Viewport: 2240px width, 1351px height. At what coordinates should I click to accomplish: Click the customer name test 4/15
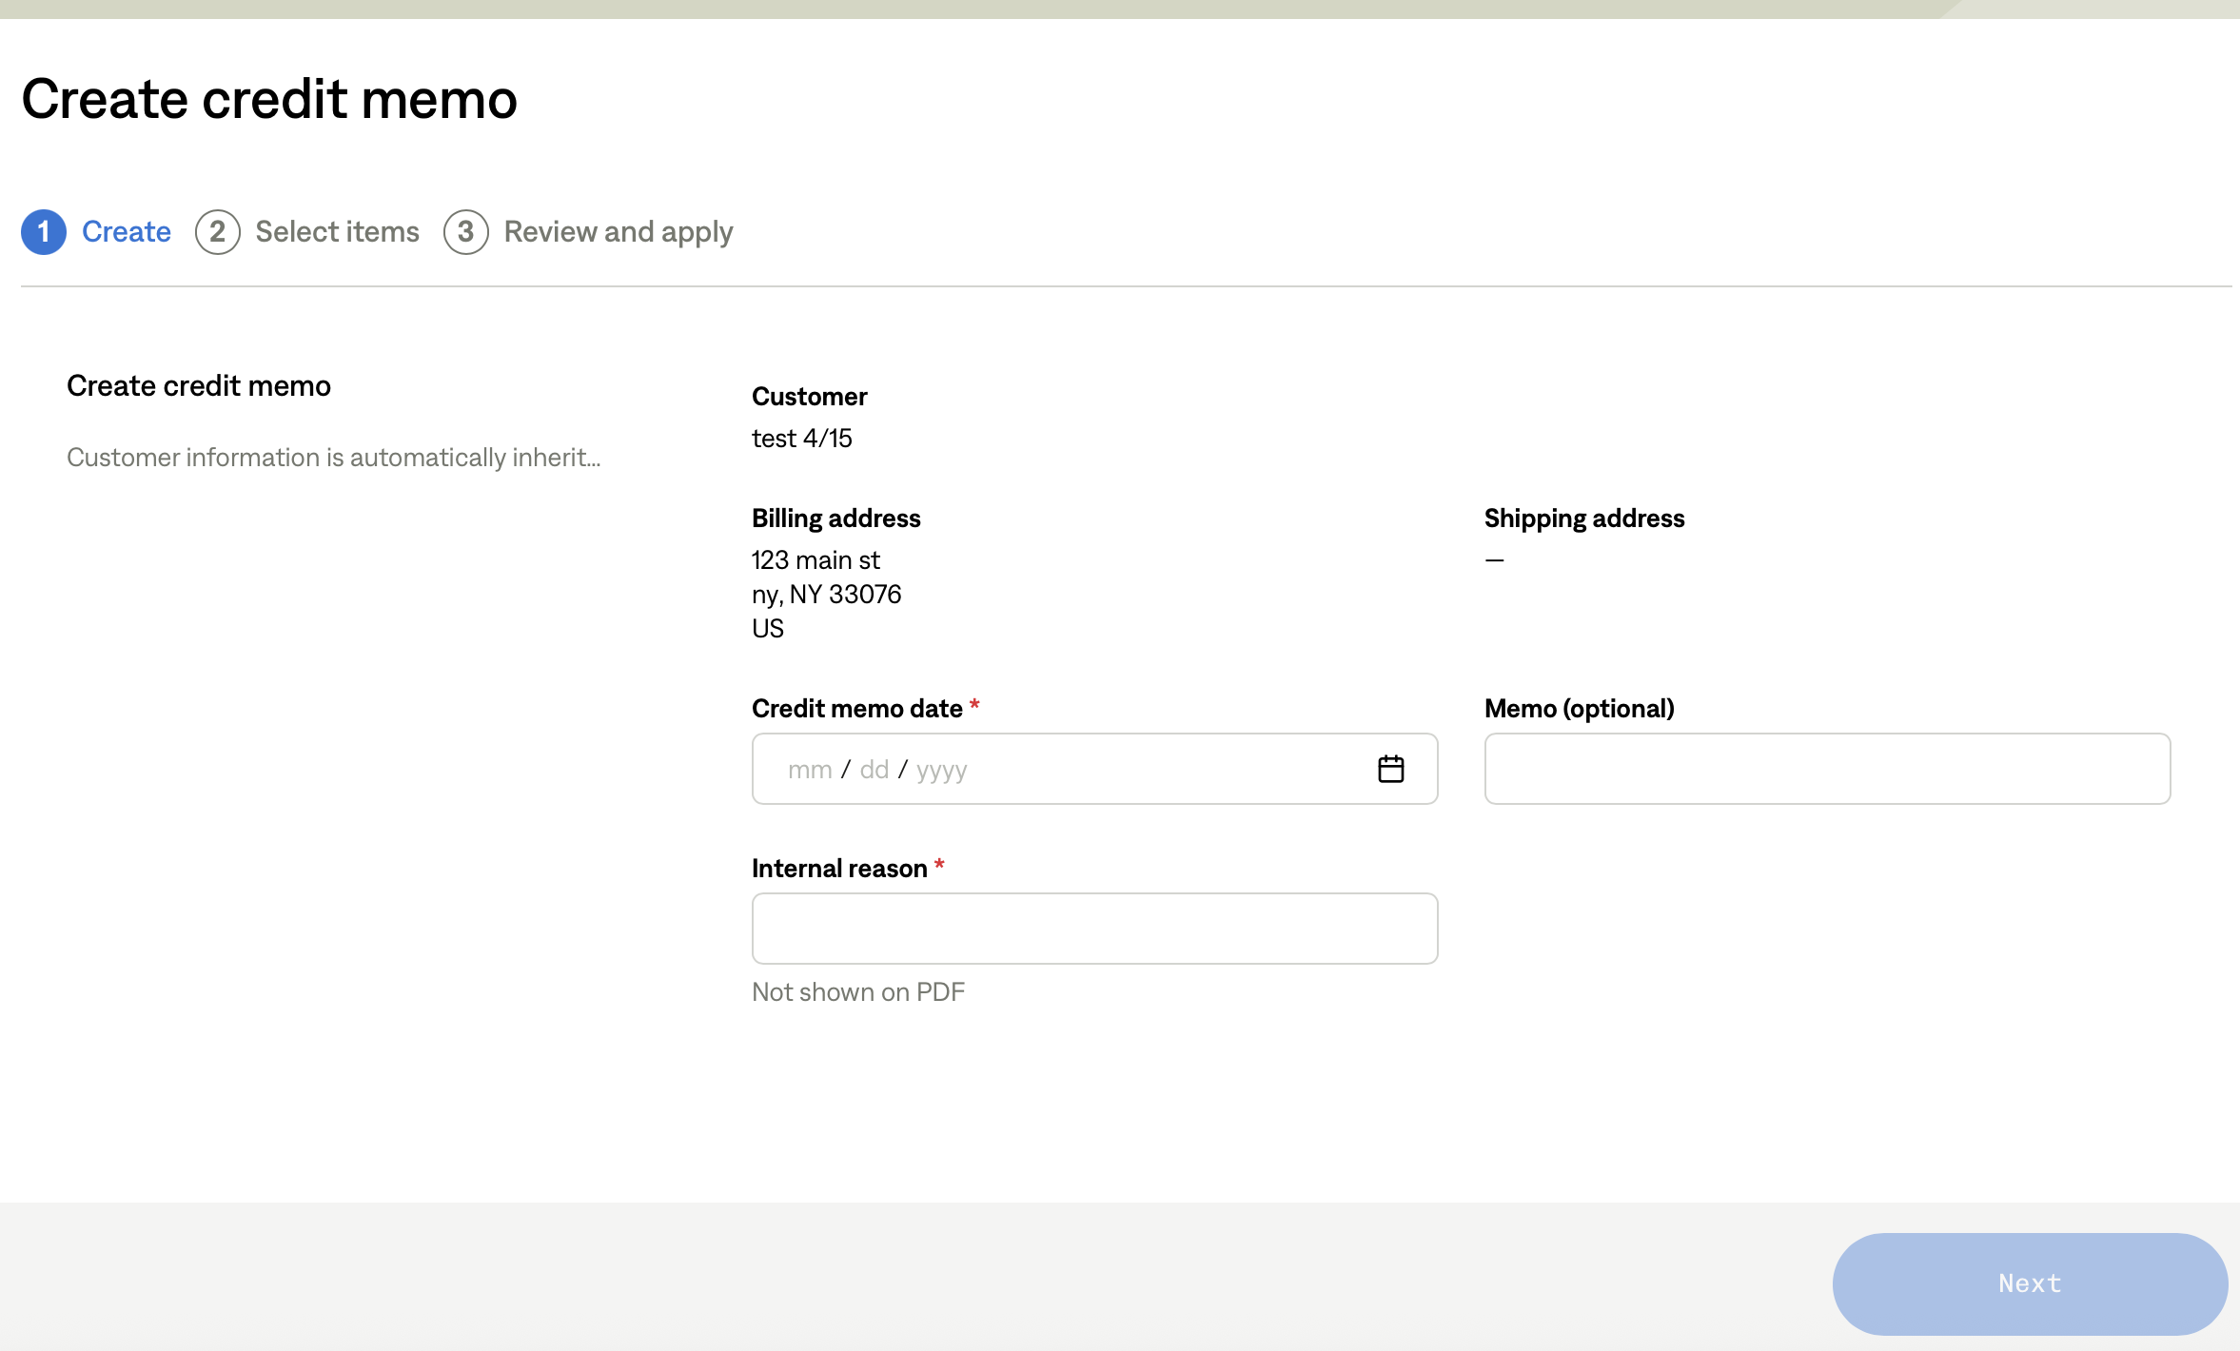click(801, 439)
